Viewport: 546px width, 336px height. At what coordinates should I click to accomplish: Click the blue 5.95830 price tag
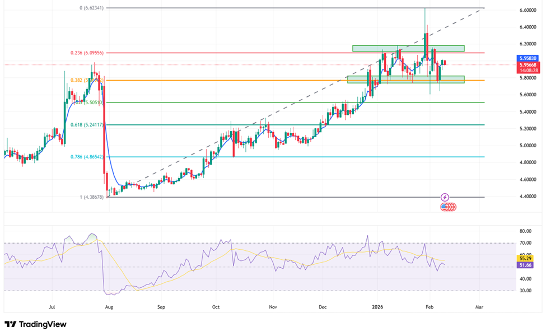[x=528, y=58]
